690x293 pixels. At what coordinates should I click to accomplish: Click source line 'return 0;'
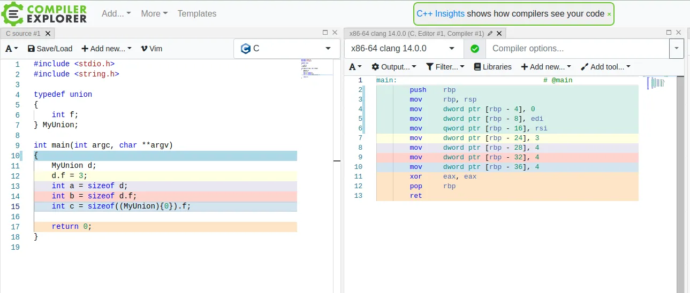tap(72, 227)
